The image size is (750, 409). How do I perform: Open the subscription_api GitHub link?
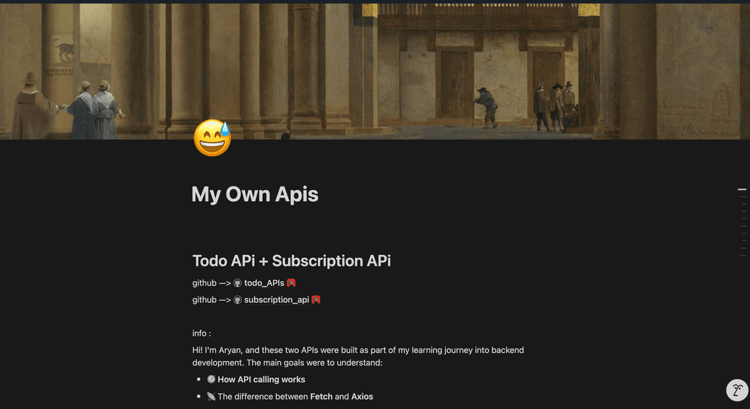tap(276, 299)
